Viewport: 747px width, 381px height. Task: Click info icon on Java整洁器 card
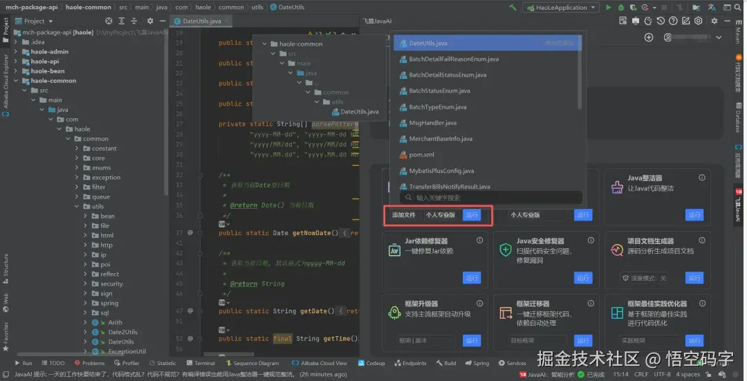tap(702, 178)
